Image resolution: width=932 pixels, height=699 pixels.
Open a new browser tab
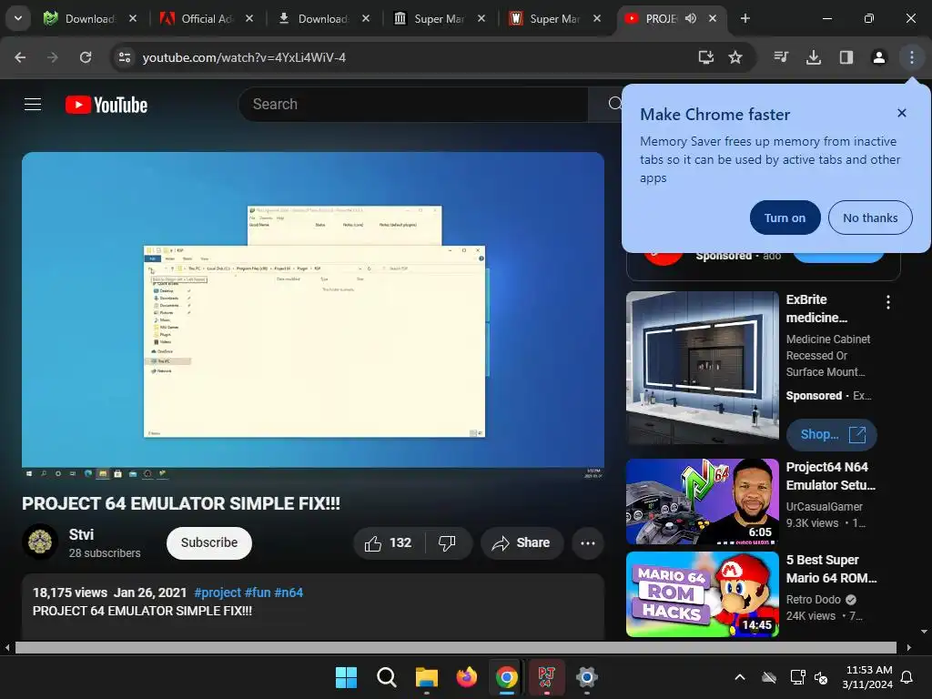(x=745, y=18)
